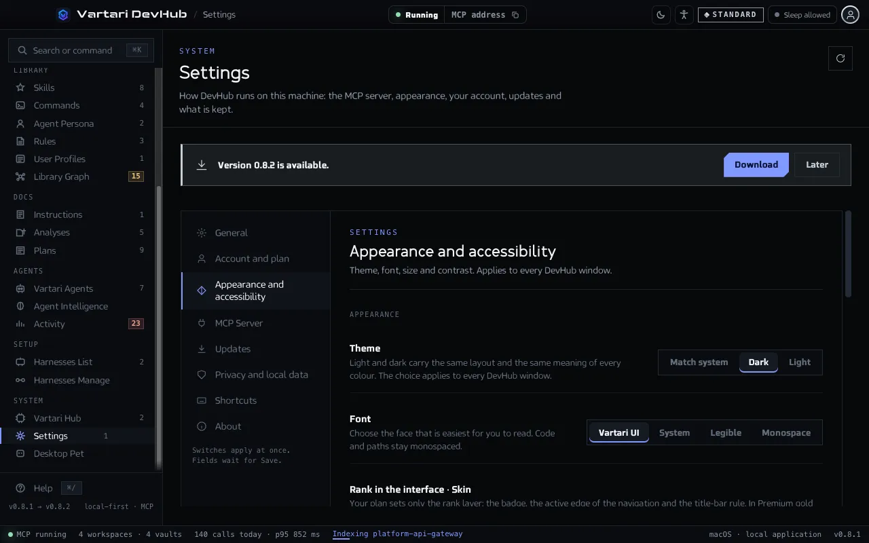869x543 pixels.
Task: Open Account and plan settings
Action: [x=256, y=259]
